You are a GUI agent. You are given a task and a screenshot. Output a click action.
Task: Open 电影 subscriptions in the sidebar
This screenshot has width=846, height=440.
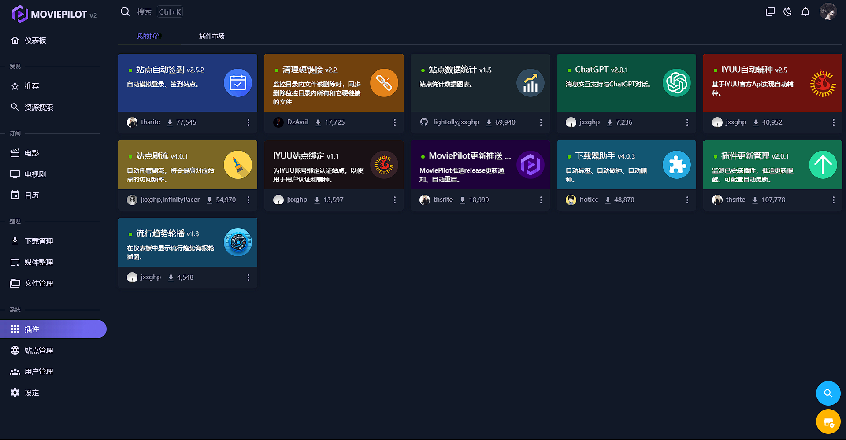[53, 153]
